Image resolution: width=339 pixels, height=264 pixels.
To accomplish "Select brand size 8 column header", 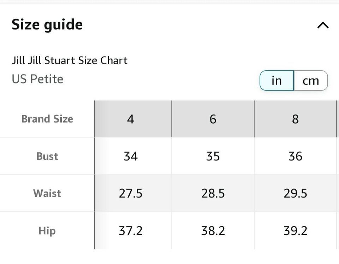I will (295, 119).
